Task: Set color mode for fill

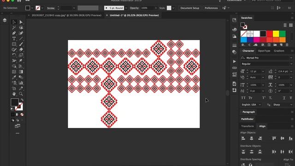Action: [x=13, y=114]
